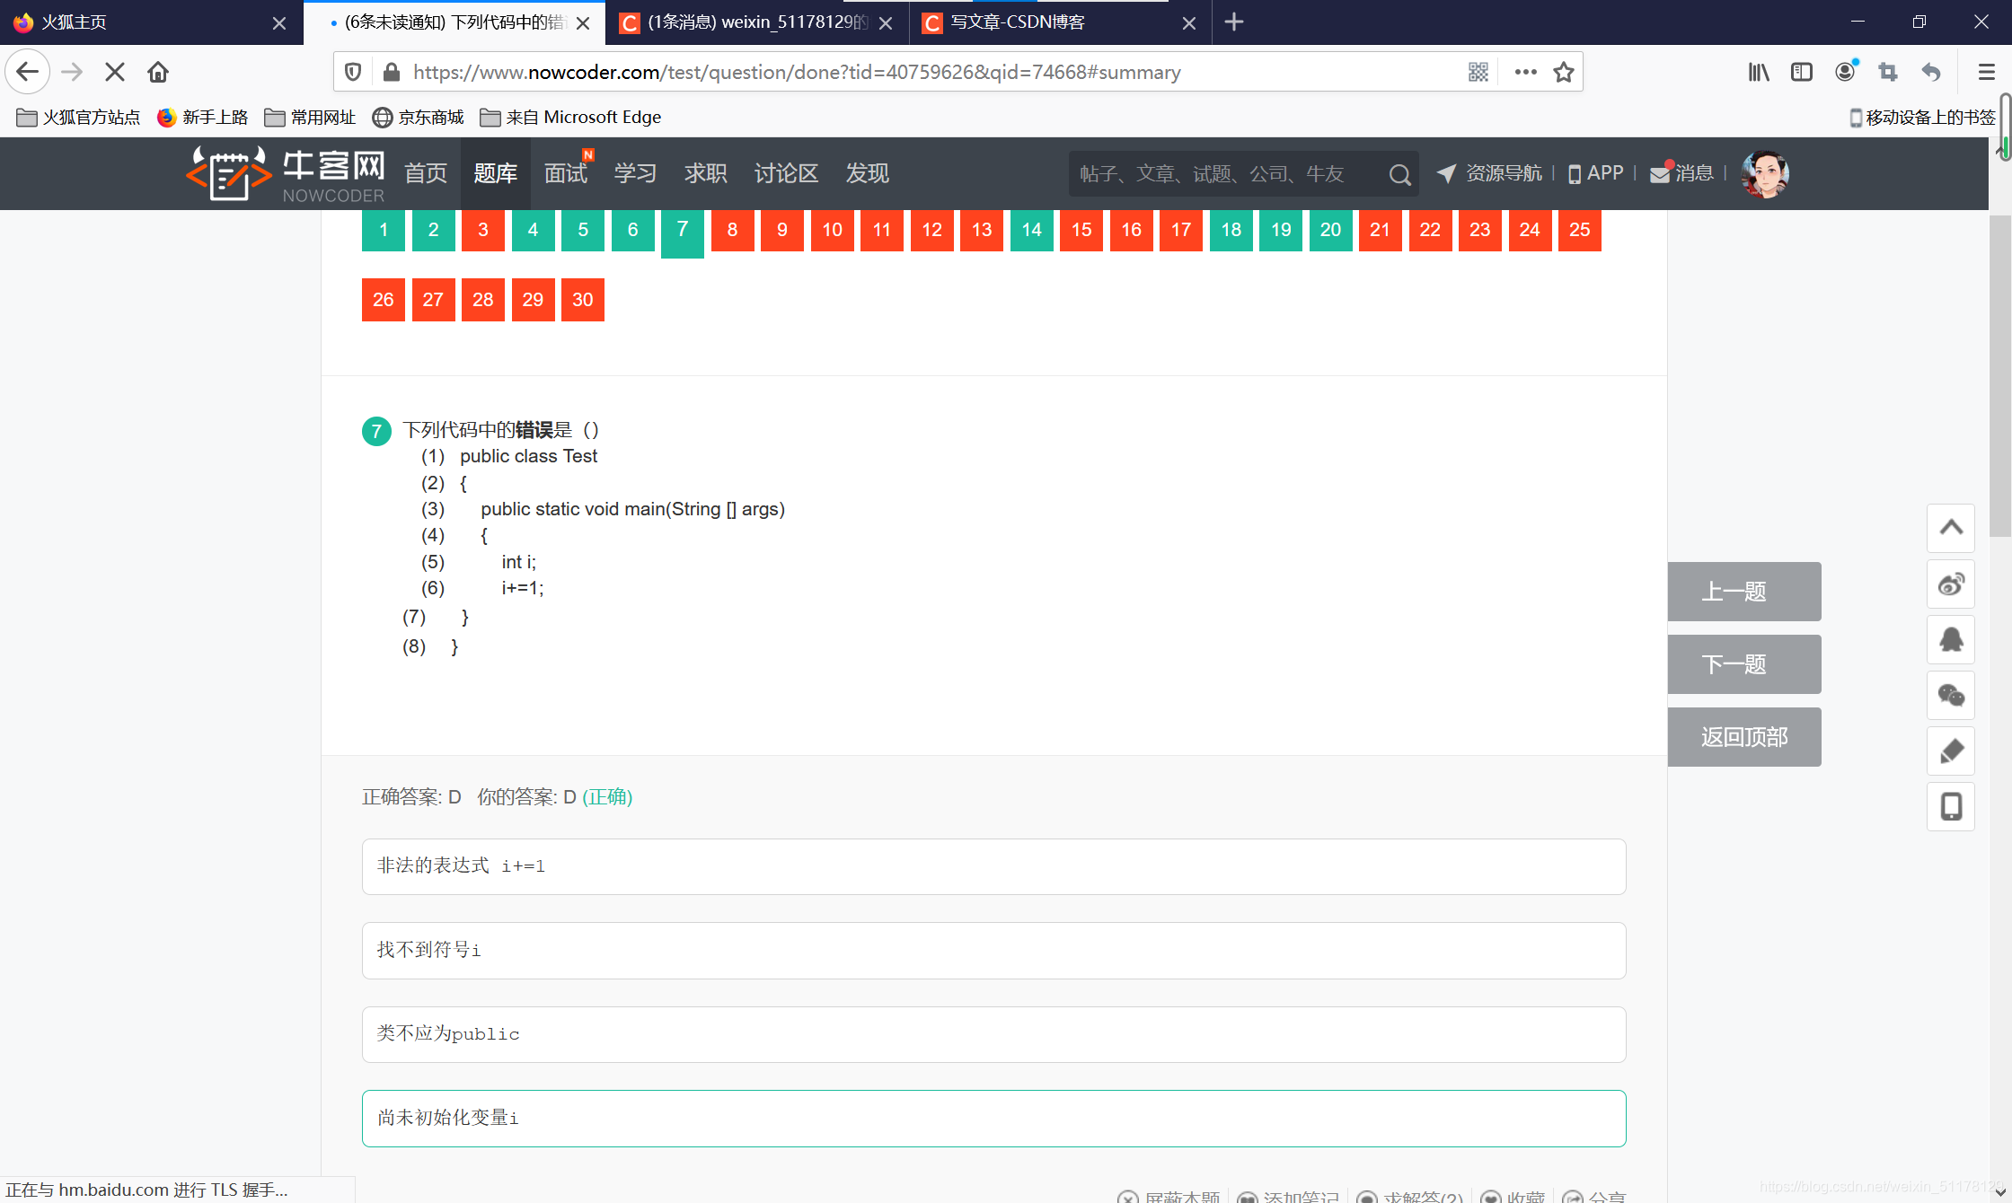Image resolution: width=2012 pixels, height=1203 pixels.
Task: Share question to WeChat
Action: pyautogui.click(x=1951, y=695)
